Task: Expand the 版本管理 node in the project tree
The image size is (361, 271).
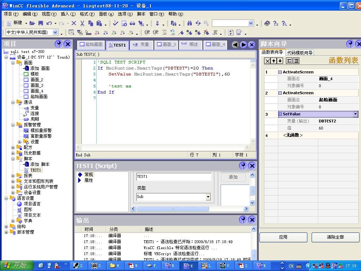Action: [6, 232]
